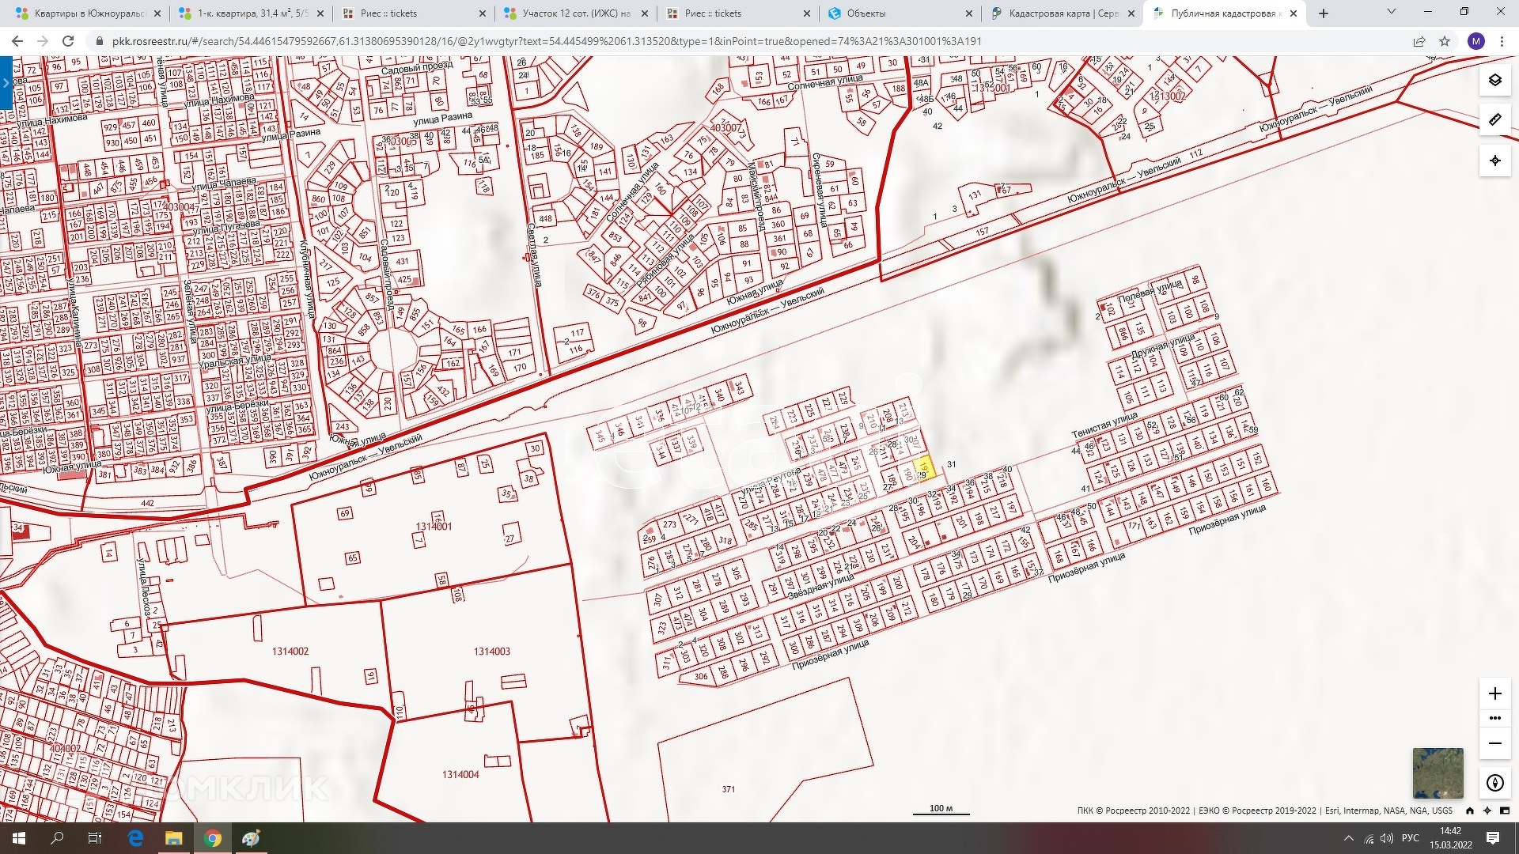The image size is (1519, 854).
Task: Zoom out with the minus button
Action: (x=1494, y=743)
